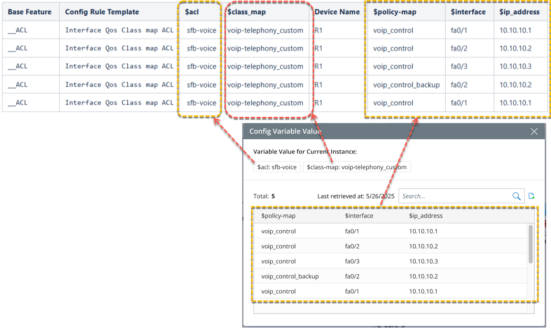Click the $interface header in dialog table
The height and width of the screenshot is (329, 551).
pyautogui.click(x=359, y=216)
